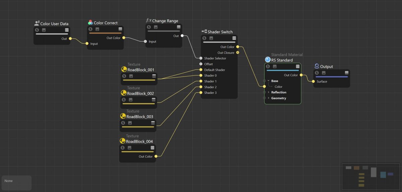Open the hamburger menu on Color User Data
Viewport: 402px width, 192px height.
point(67,30)
